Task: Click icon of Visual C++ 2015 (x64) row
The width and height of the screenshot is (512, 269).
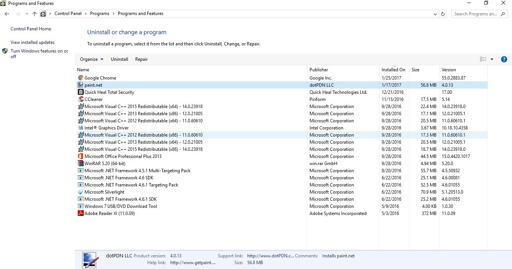Action: 80,107
